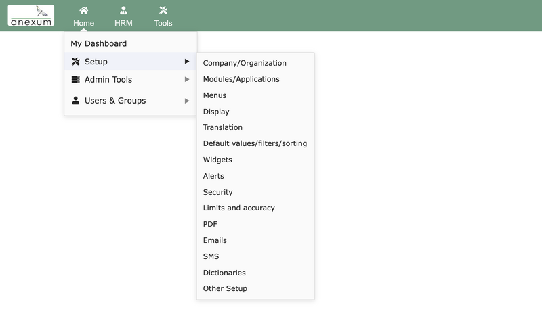
Task: Click the Tools wrench icon
Action: tap(163, 11)
